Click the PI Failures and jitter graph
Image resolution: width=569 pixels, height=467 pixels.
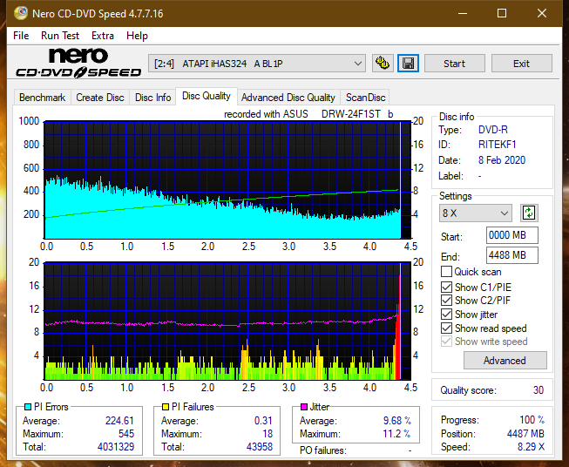coord(227,321)
